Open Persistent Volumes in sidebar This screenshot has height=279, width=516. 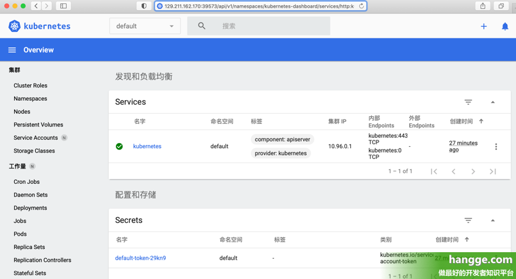[x=38, y=124]
